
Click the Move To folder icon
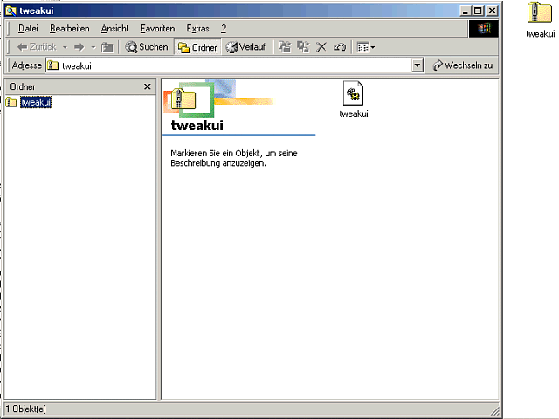click(x=285, y=47)
